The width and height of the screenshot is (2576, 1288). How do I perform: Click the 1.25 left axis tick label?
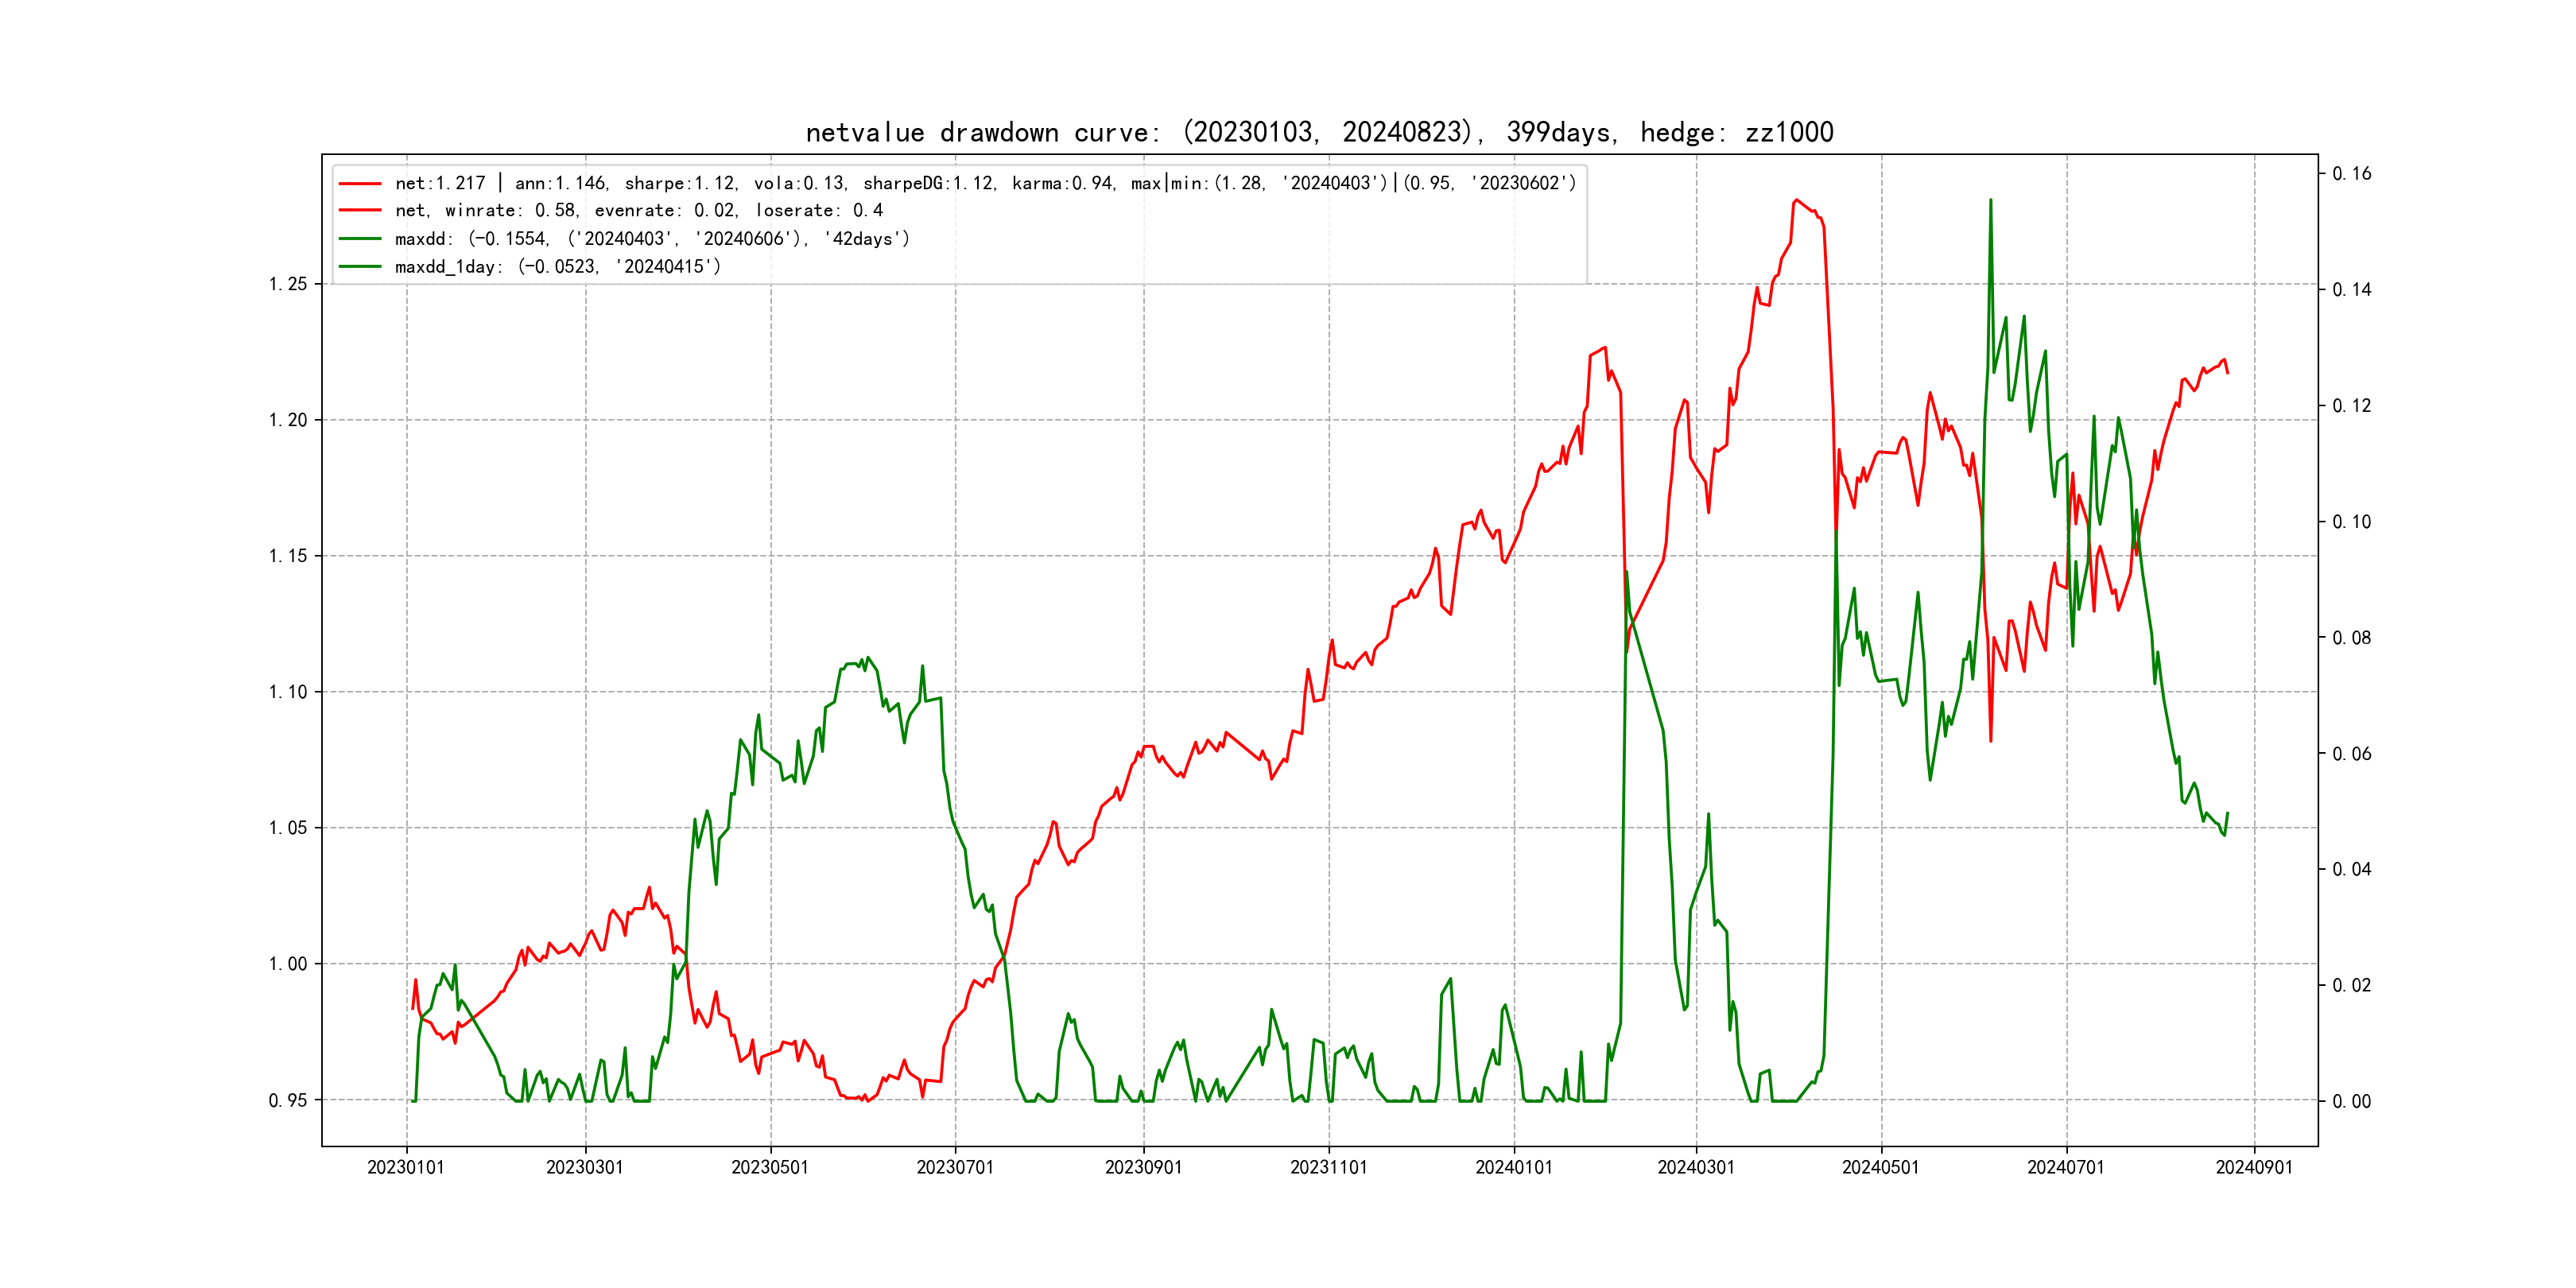288,284
